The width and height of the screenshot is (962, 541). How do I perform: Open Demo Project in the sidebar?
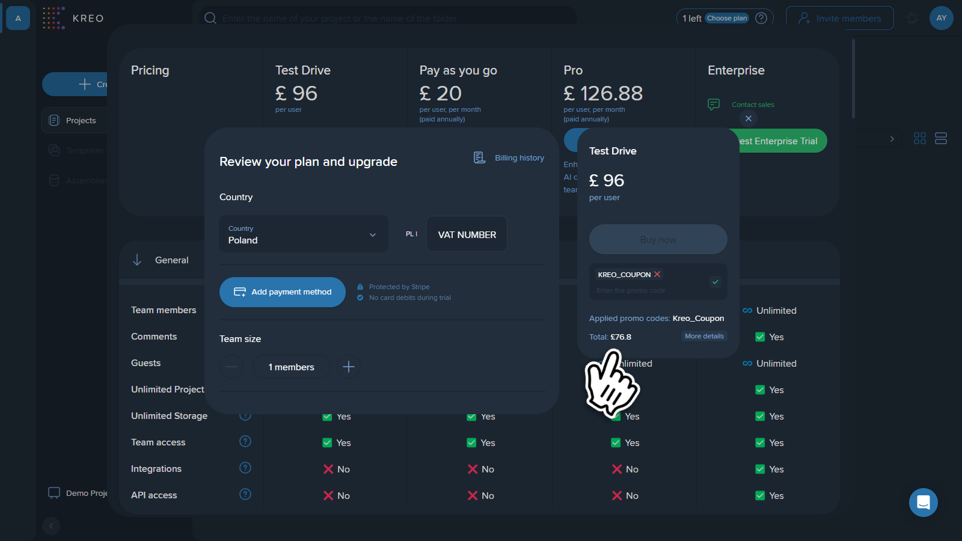coord(78,493)
